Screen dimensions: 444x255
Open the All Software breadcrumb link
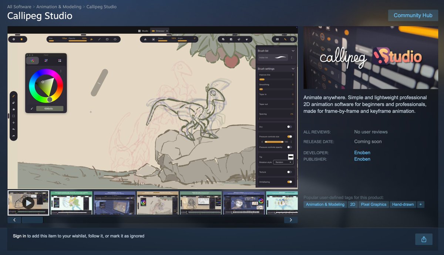pyautogui.click(x=19, y=7)
